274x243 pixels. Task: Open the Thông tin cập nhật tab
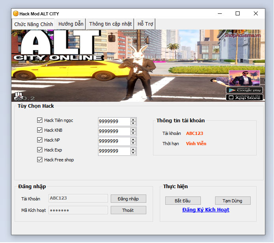click(110, 24)
